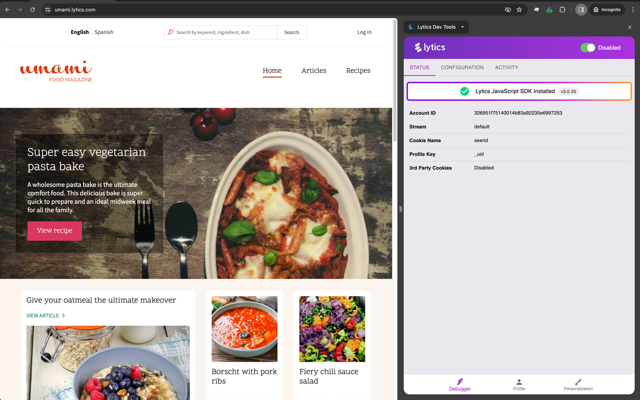The width and height of the screenshot is (640, 400).
Task: Click the 'Account ID' label
Action: (x=422, y=113)
